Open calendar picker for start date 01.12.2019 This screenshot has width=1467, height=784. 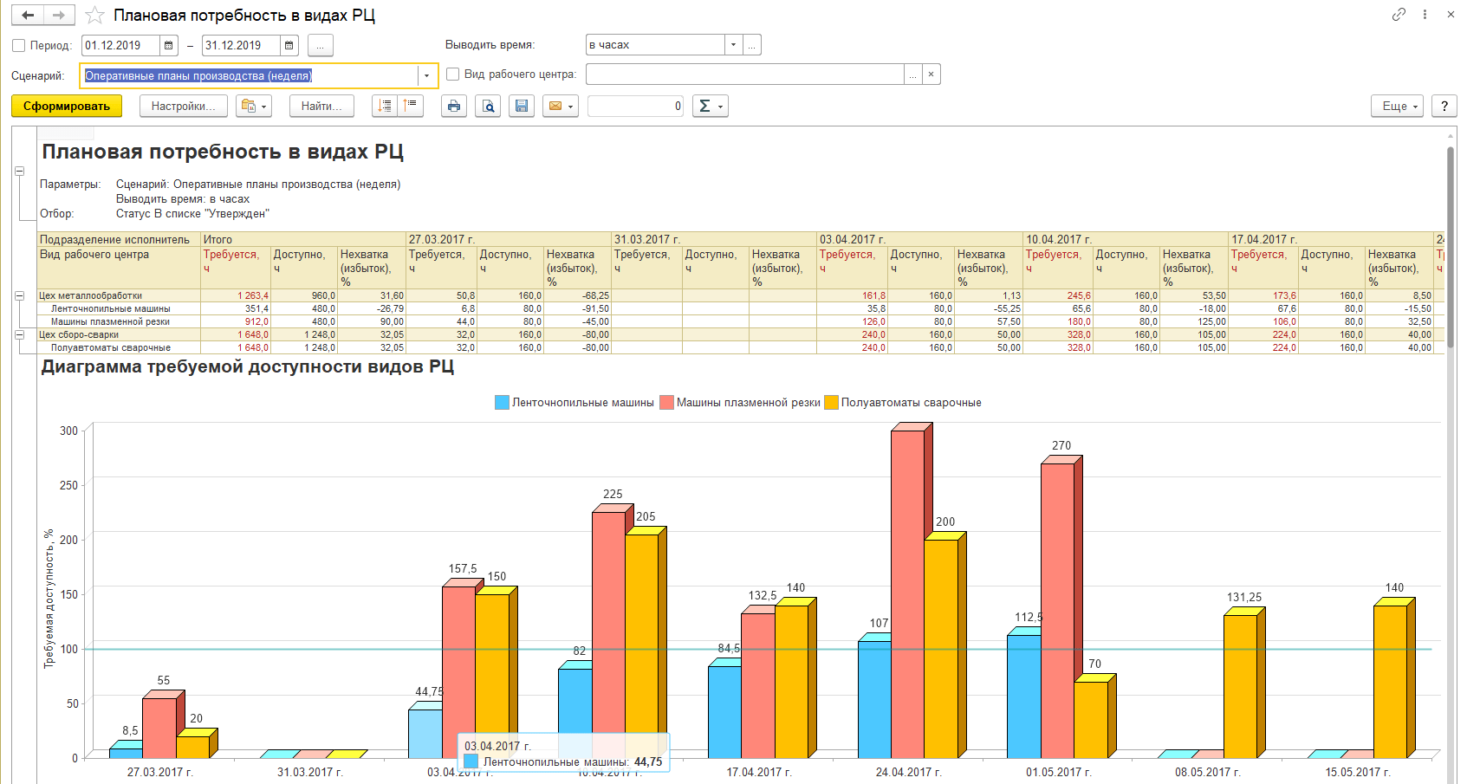(169, 46)
